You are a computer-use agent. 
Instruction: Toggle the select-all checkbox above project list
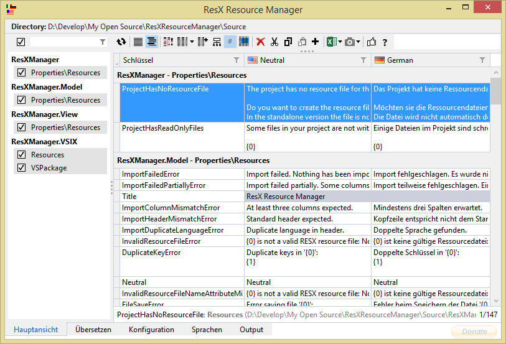[x=21, y=42]
